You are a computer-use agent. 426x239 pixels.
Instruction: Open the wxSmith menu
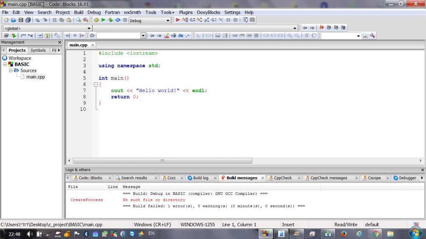132,12
